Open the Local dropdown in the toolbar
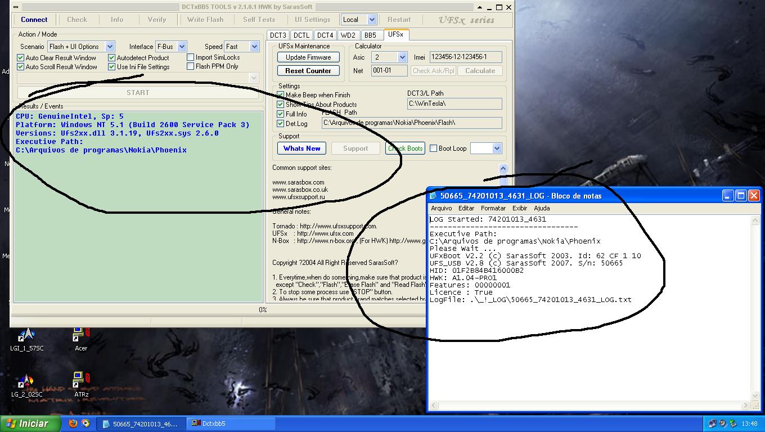The height and width of the screenshot is (432, 765). [372, 20]
